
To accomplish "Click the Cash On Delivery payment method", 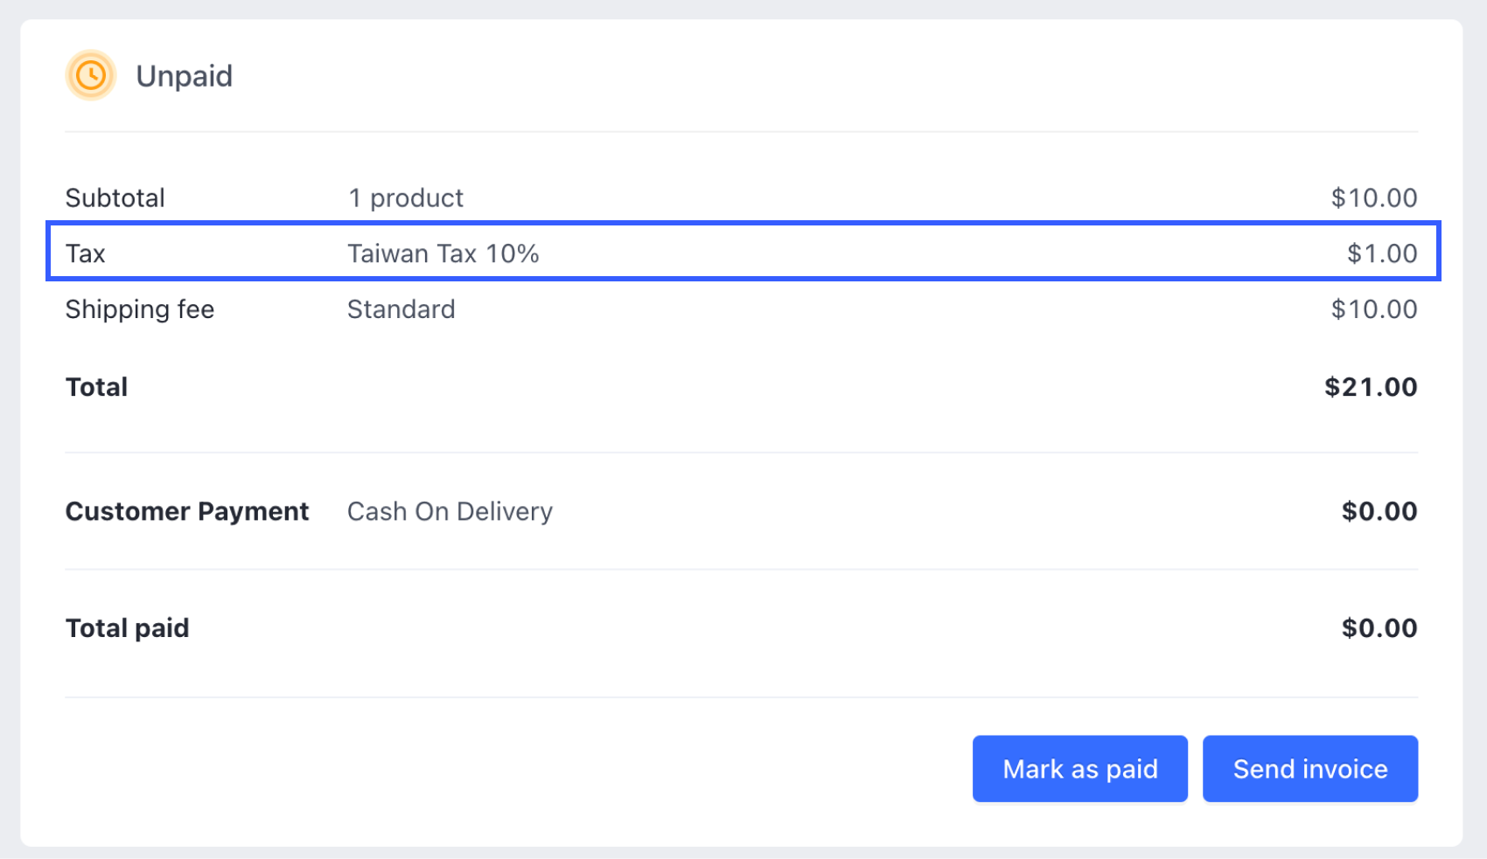I will click(450, 510).
